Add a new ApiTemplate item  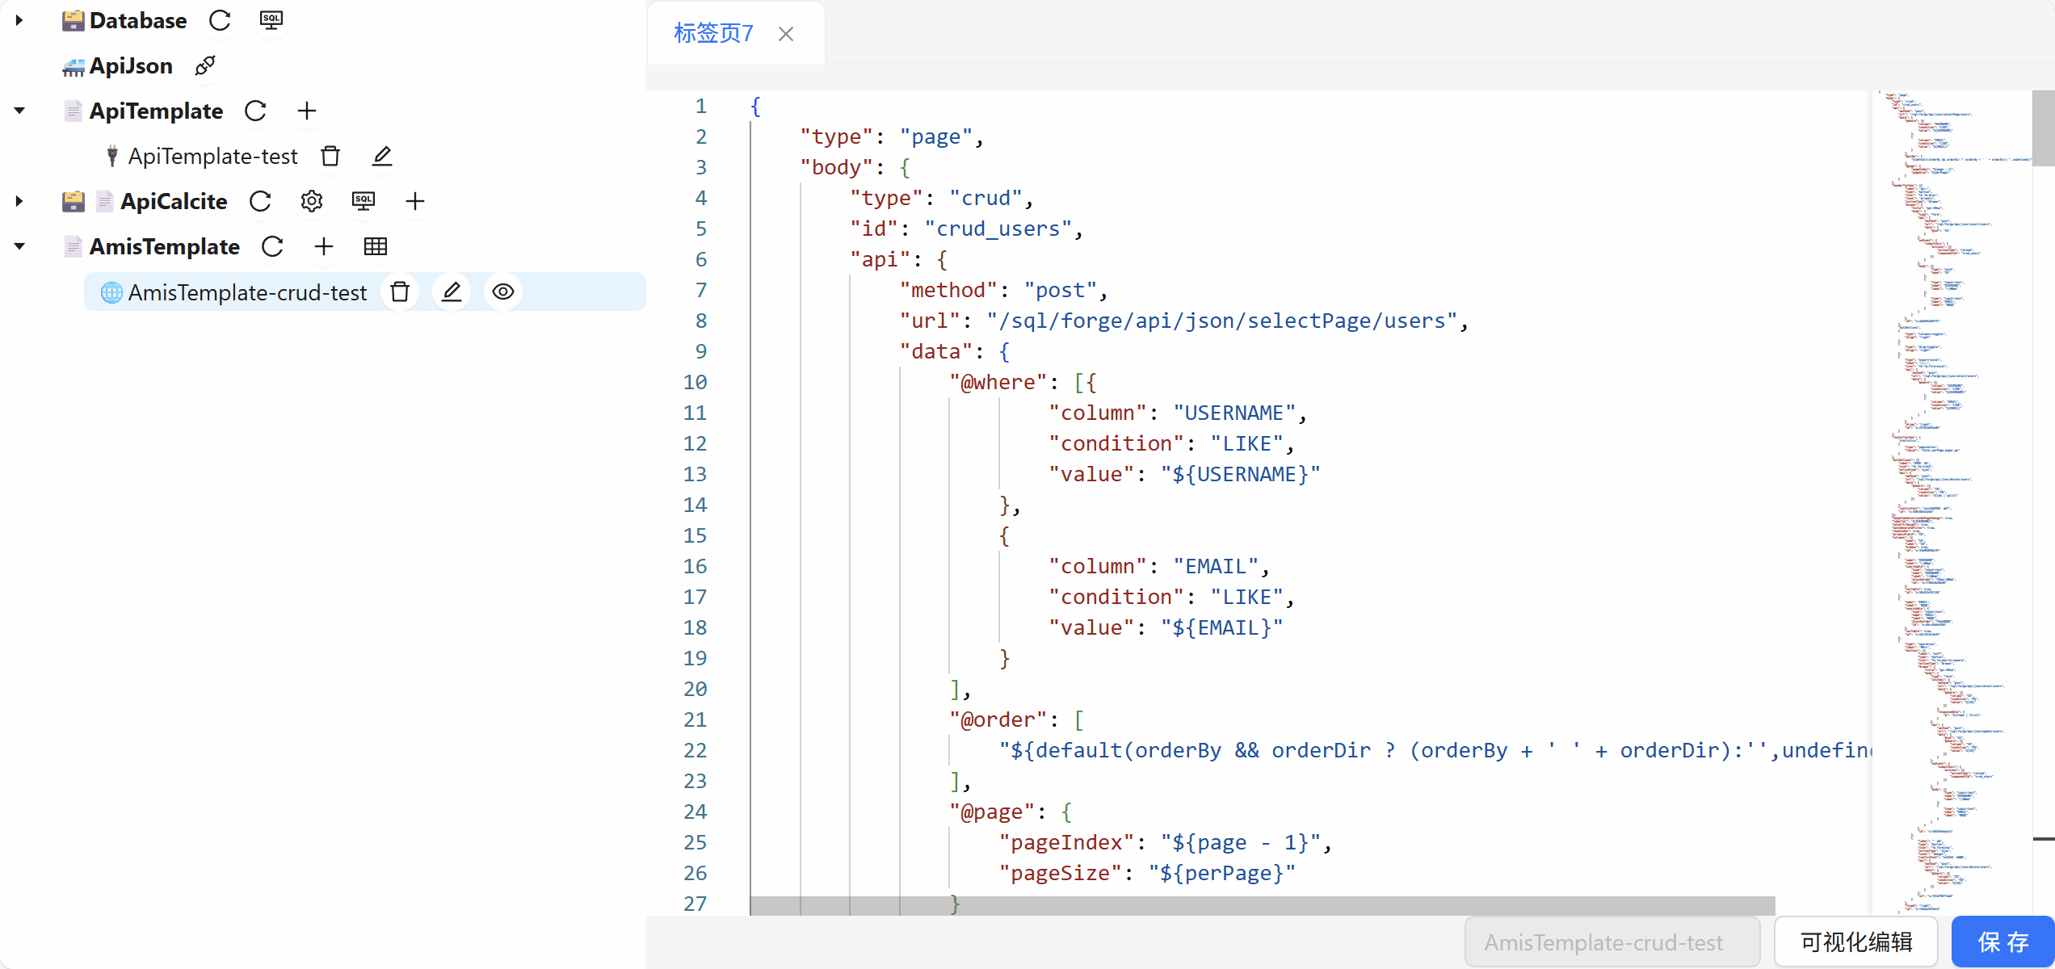[x=307, y=111]
